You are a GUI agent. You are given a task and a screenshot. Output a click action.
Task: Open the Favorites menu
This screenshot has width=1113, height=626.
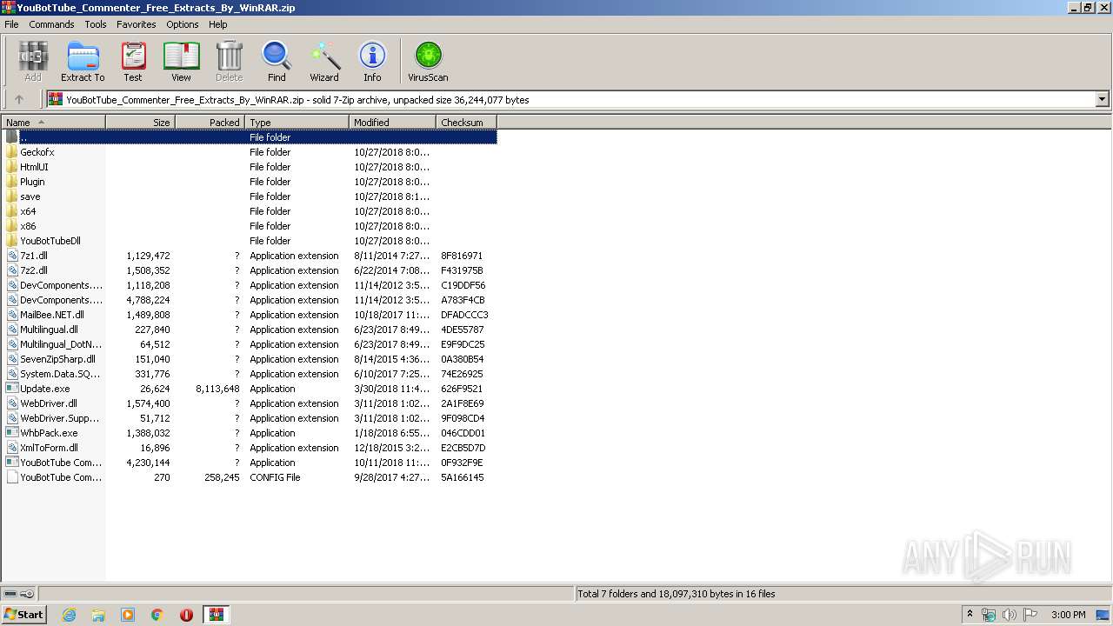[137, 24]
